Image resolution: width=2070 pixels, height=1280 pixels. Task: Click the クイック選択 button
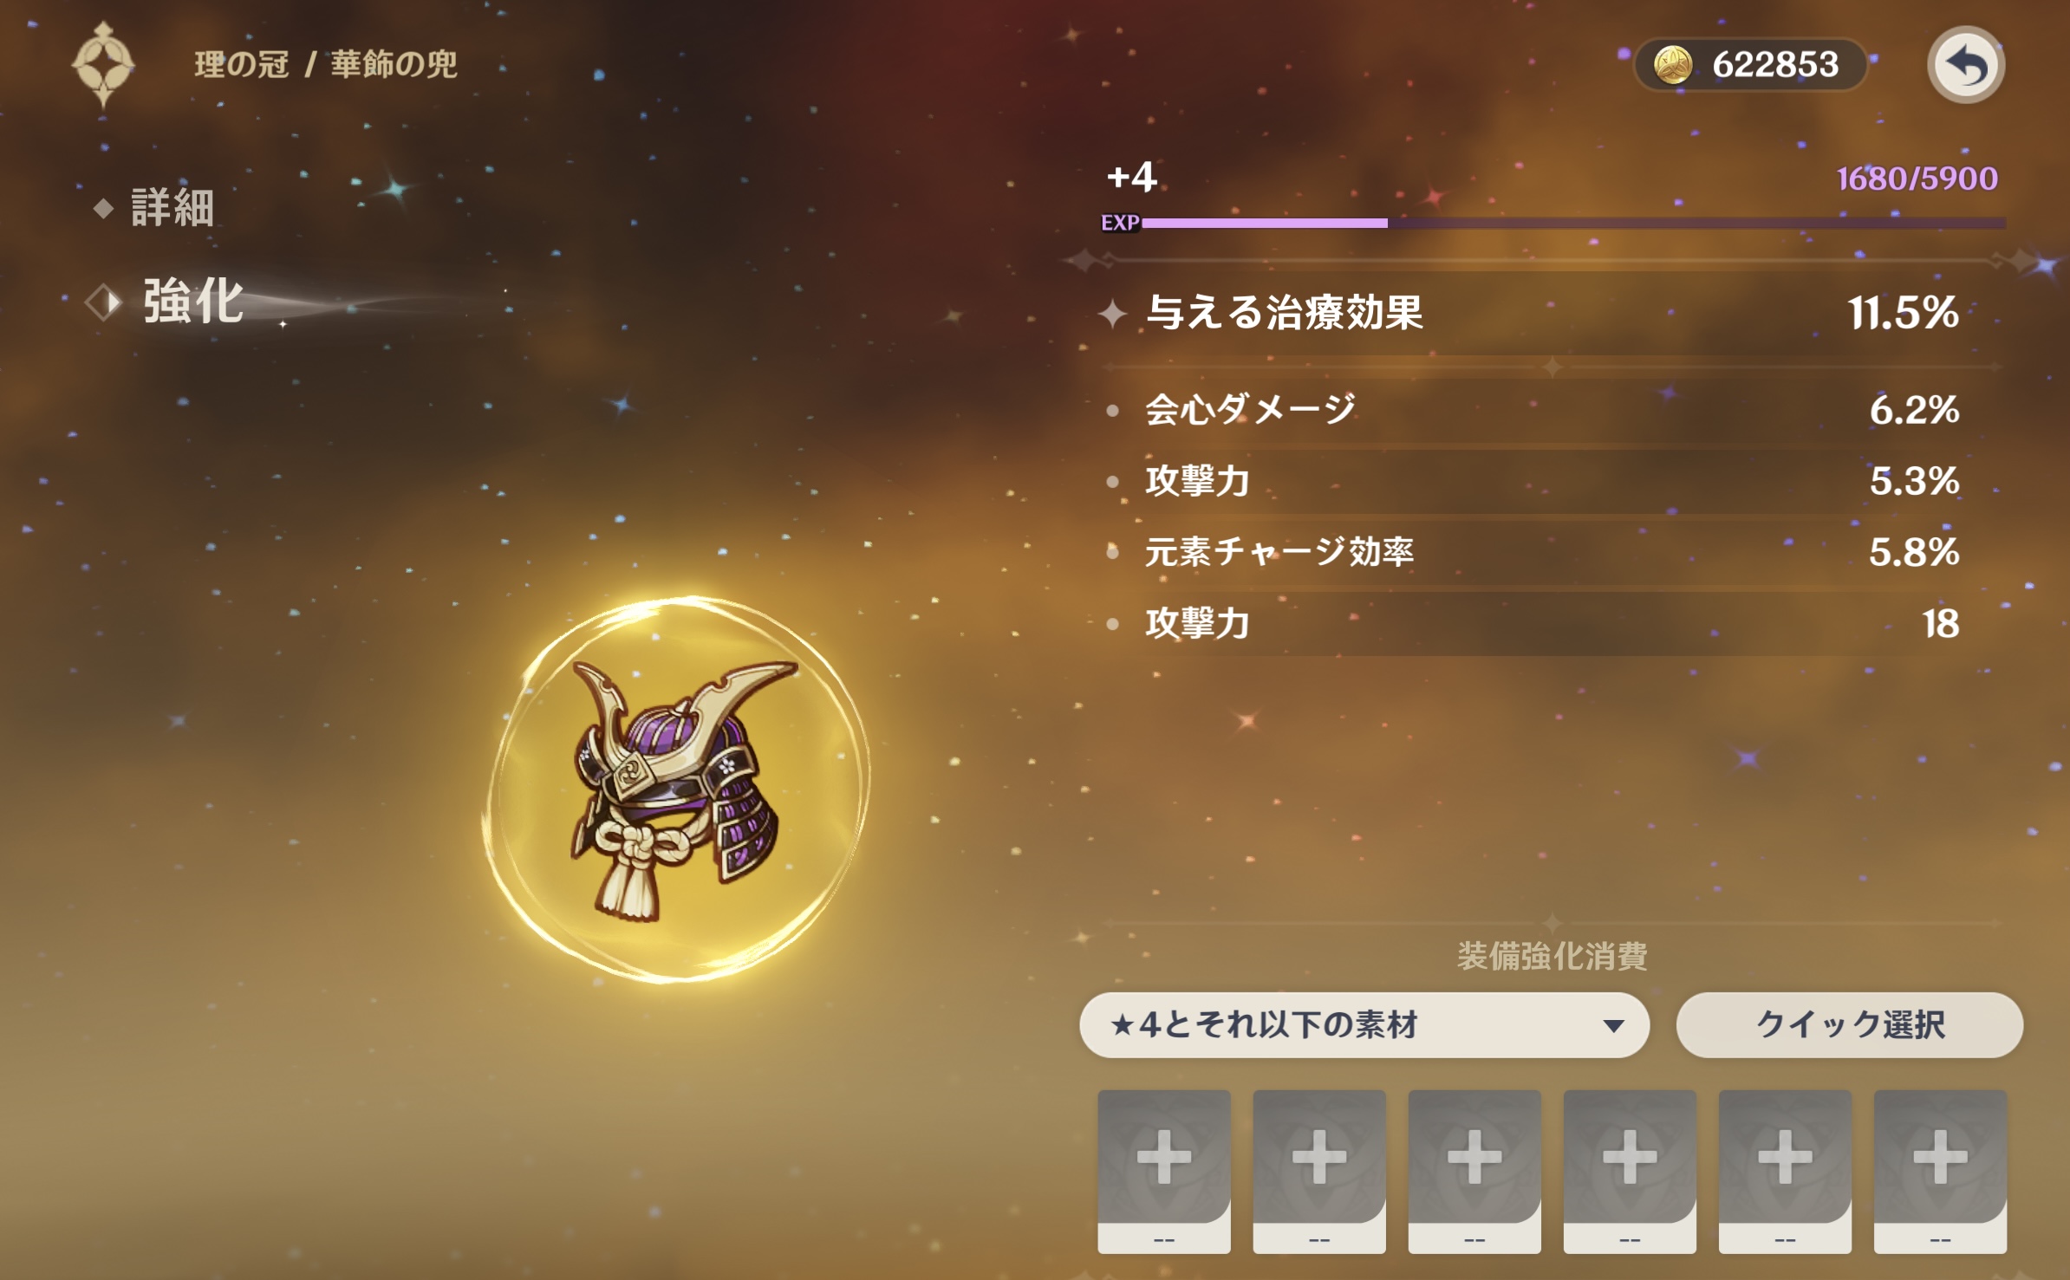tap(1849, 1025)
